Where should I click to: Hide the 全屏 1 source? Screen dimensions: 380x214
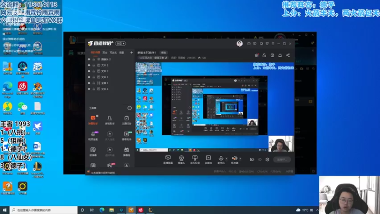pyautogui.click(x=89, y=83)
